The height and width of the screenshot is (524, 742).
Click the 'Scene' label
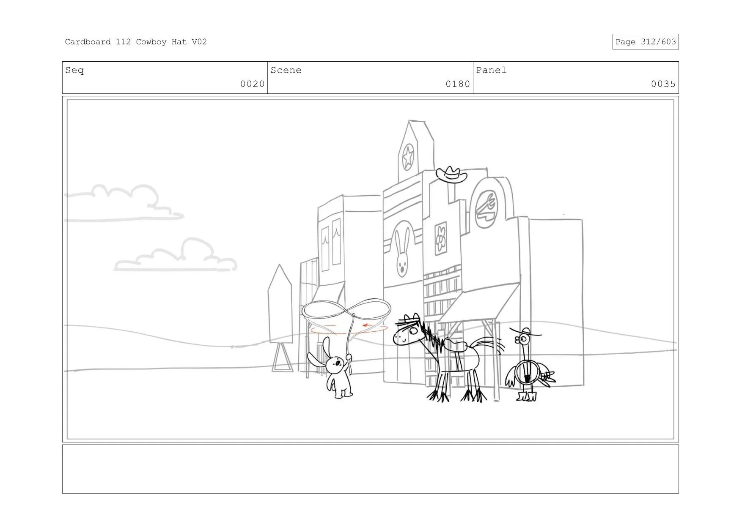(286, 70)
